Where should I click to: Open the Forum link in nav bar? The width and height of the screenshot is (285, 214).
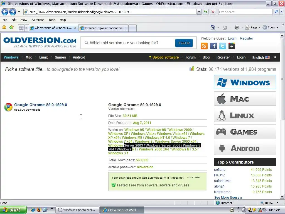(190, 57)
